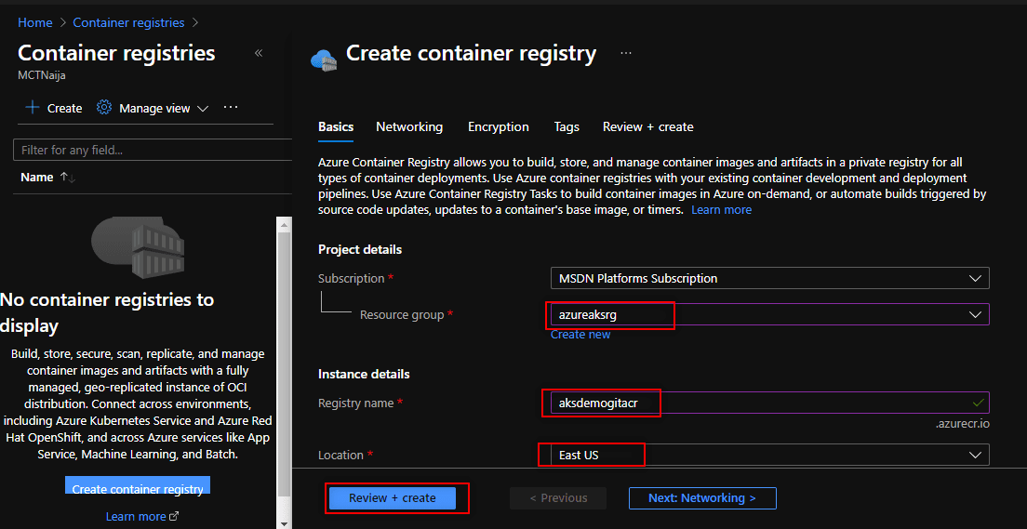Screen dimensions: 1027x529
Task: Click external link icon beside Learn more
Action: coord(174,517)
